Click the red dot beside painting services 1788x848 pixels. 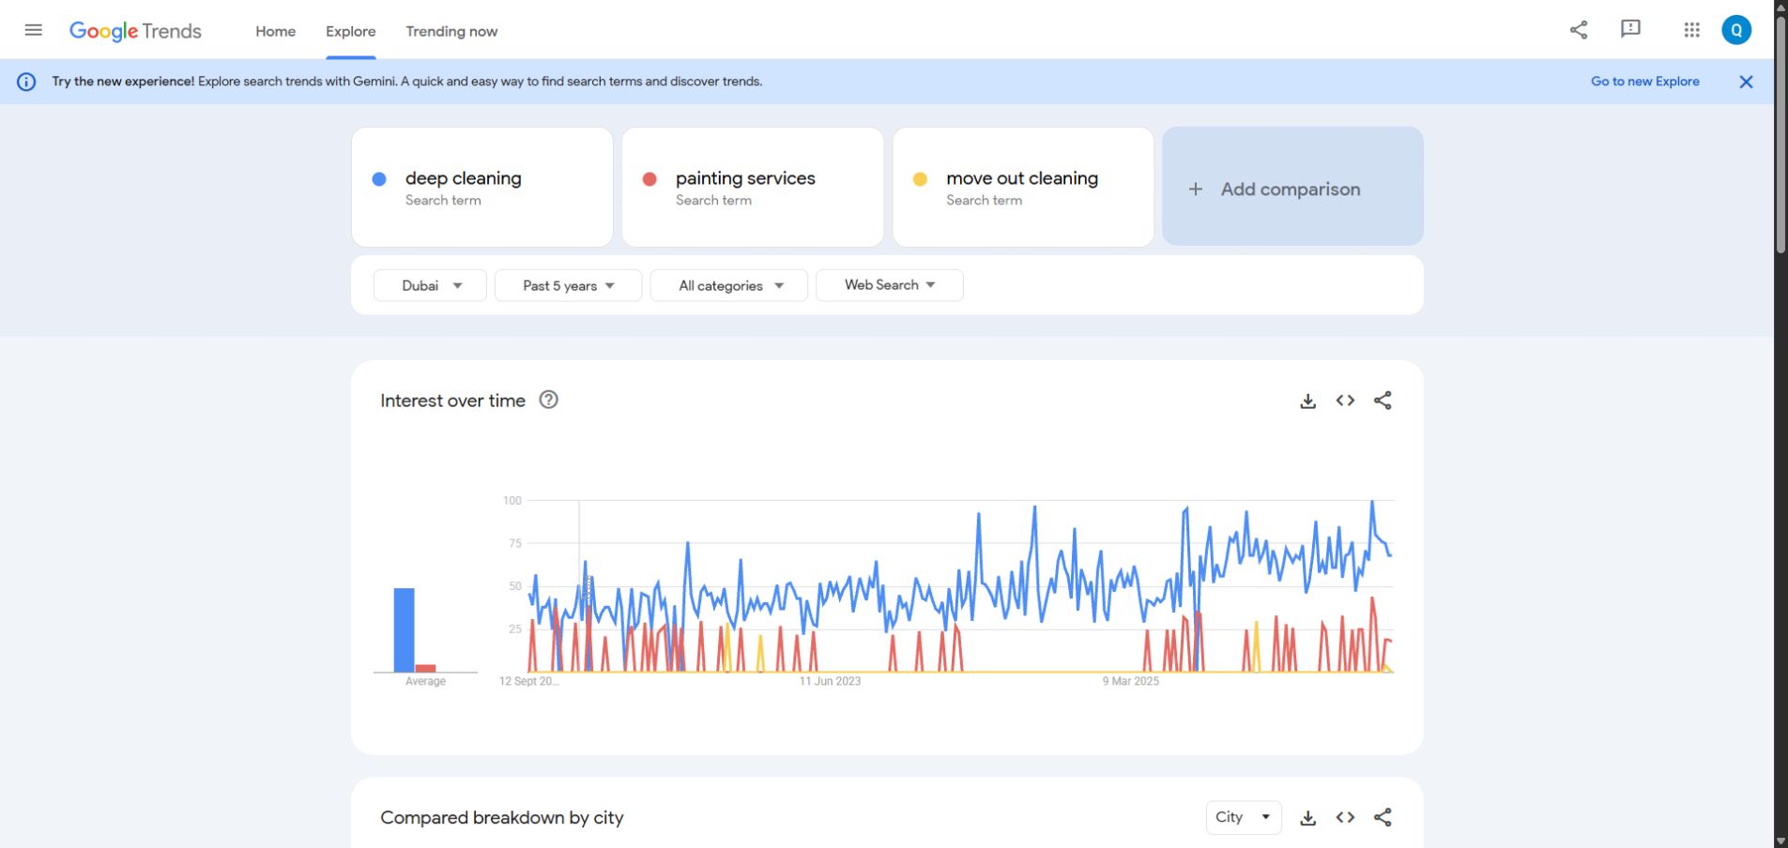coord(649,179)
